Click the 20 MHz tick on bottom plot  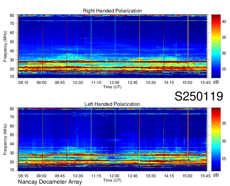[12, 162]
